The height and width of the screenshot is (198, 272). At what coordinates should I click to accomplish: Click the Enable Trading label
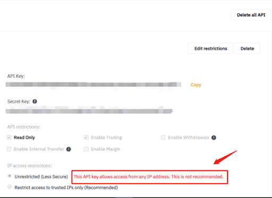point(106,138)
